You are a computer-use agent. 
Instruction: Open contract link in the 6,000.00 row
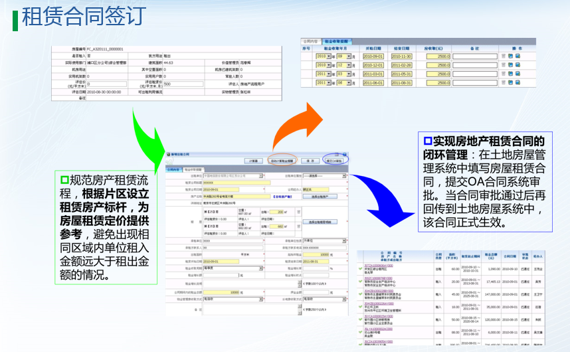379,329
